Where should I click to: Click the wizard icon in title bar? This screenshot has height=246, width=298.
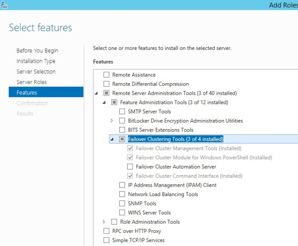pos(4,4)
